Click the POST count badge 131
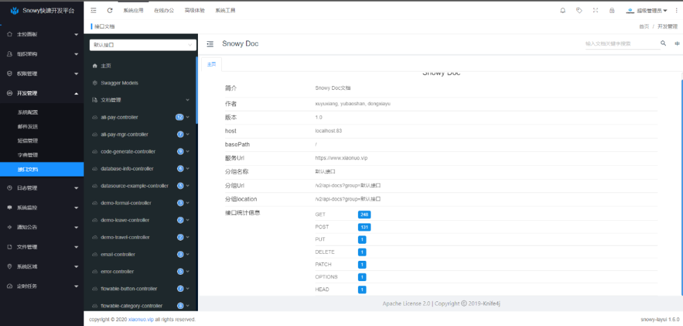Image resolution: width=683 pixels, height=326 pixels. coord(364,227)
